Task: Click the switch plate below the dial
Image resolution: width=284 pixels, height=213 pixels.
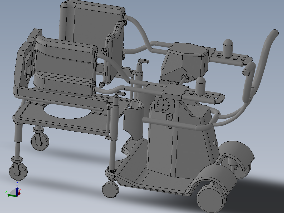Action: 169,121
